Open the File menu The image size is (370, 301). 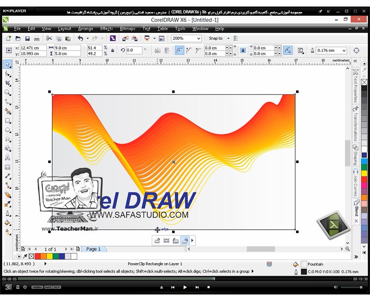[x=17, y=29]
